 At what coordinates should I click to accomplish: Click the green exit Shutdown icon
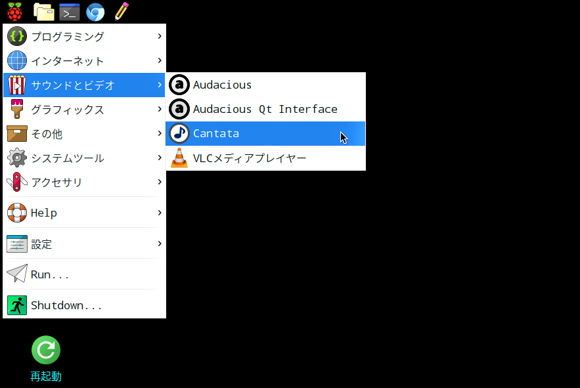pyautogui.click(x=17, y=305)
